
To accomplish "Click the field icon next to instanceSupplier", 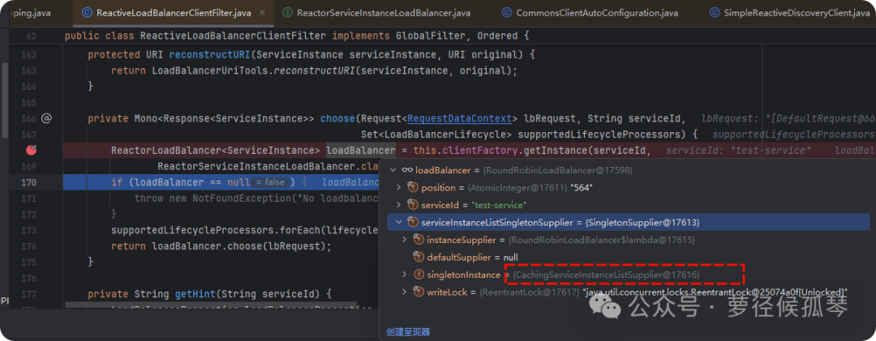I will pyautogui.click(x=419, y=240).
